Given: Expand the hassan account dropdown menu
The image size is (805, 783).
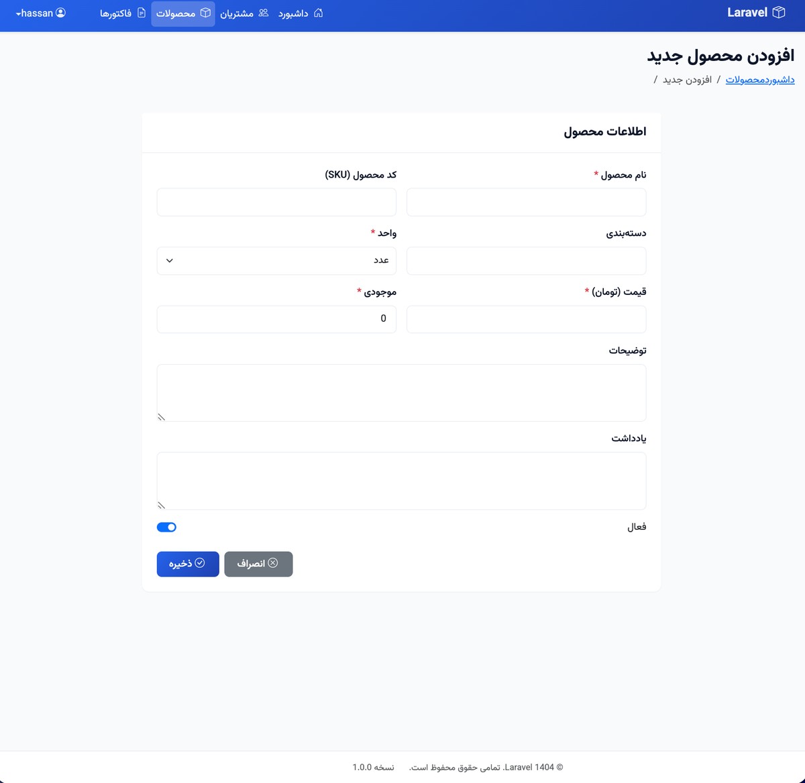Looking at the screenshot, I should click(x=38, y=12).
